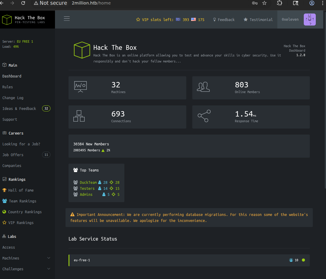
Task: Click the Main section cube icon
Action: coord(5,65)
